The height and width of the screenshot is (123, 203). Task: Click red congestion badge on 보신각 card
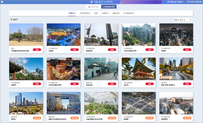tap(150, 84)
